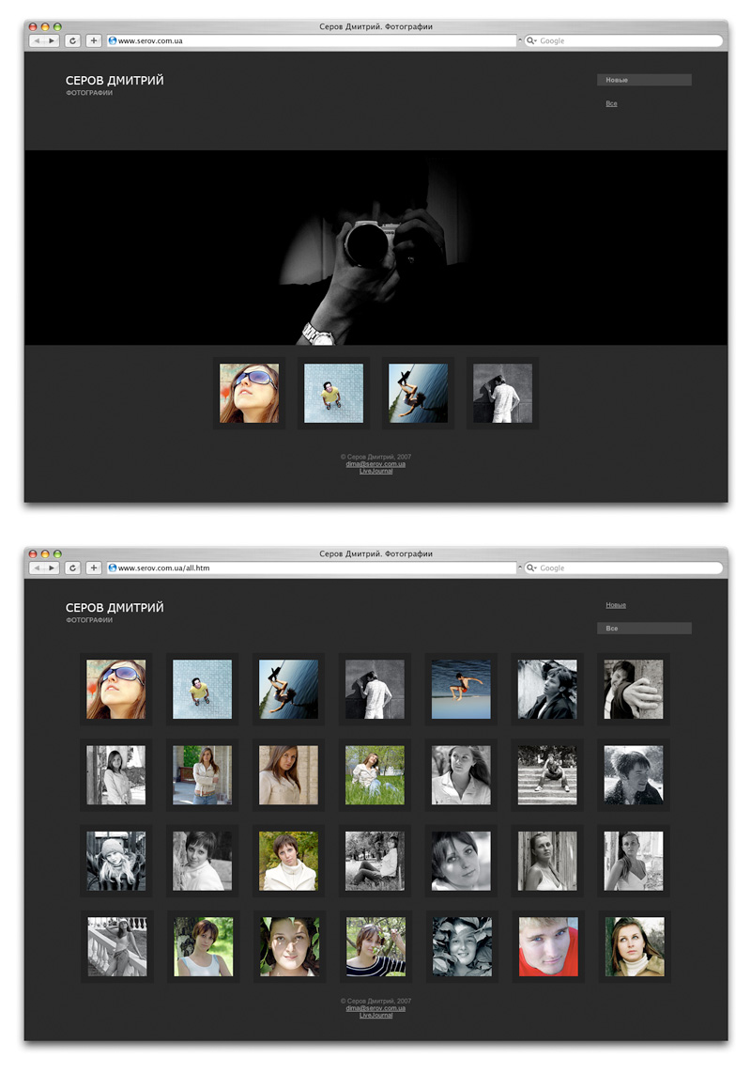Add bookmark plus button in top window
The height and width of the screenshot is (1074, 751).
[94, 40]
